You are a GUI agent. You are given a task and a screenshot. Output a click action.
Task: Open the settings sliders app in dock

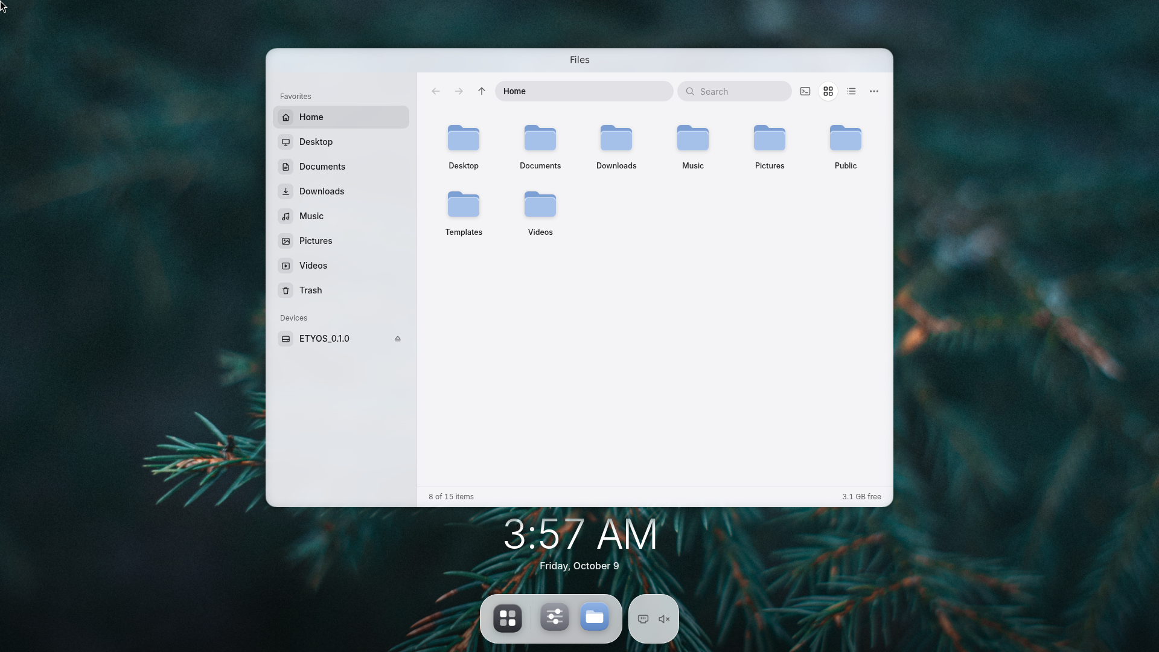tap(555, 618)
